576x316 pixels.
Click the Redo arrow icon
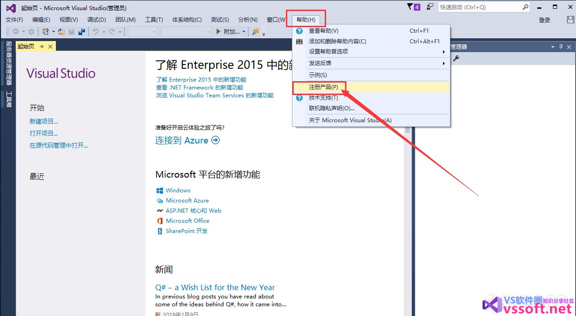[x=112, y=32]
